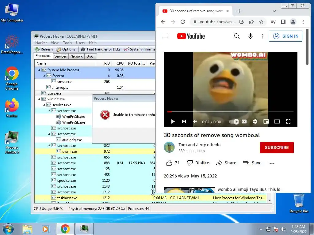Viewport: 314px width, 235px height.
Task: Toggle Chrome side panel
Action: coord(283,22)
